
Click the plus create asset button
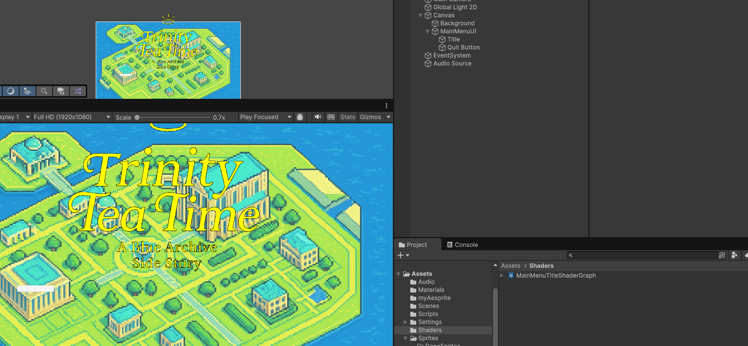[400, 255]
